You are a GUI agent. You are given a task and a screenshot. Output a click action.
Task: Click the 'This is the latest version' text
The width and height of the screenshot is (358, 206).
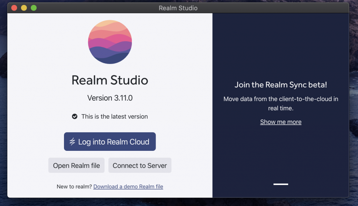pos(114,117)
